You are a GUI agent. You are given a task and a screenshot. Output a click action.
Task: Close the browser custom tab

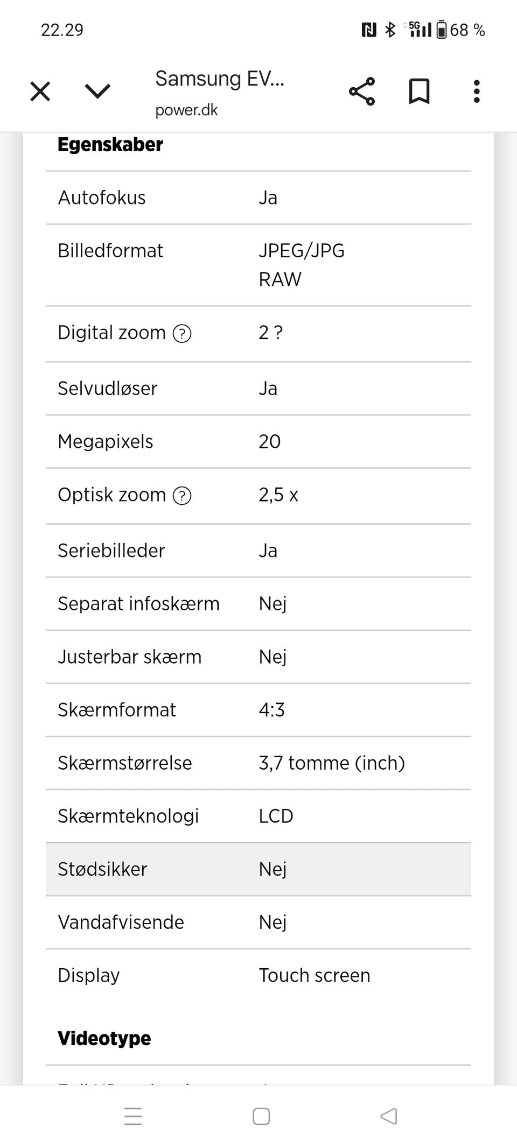(40, 91)
